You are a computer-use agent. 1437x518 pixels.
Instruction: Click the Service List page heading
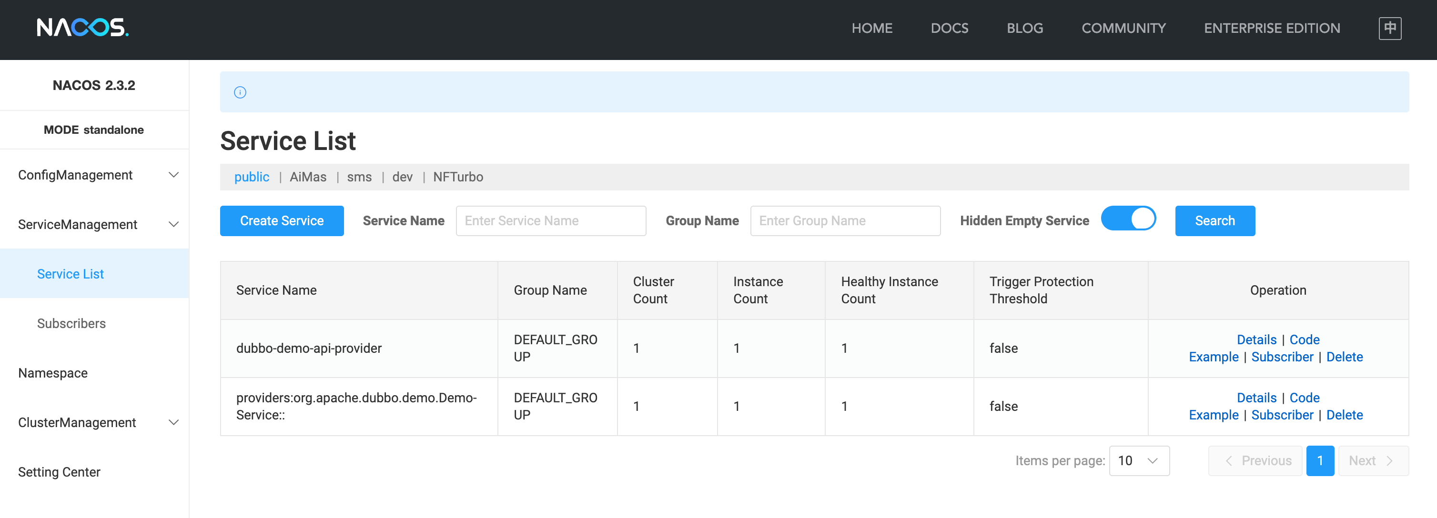288,140
